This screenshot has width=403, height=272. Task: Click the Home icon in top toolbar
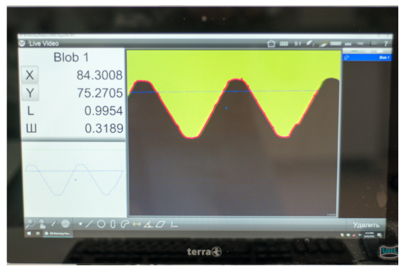pyautogui.click(x=272, y=44)
